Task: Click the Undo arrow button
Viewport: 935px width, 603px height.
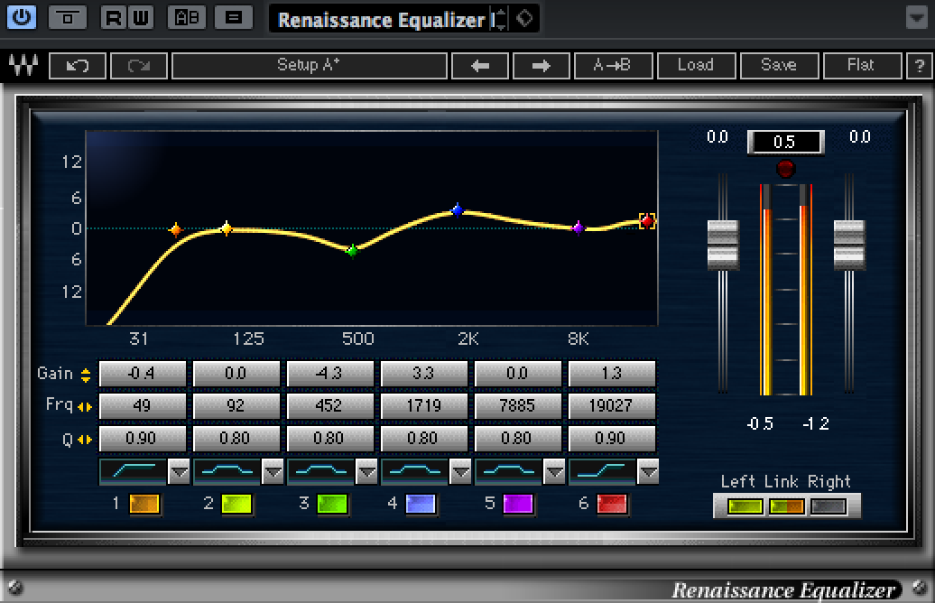Action: [78, 65]
